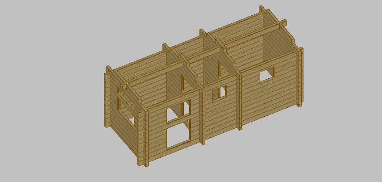The image size is (382, 182).
Task: Select the ceiling beam spanning the left room
Action: coord(152,75)
